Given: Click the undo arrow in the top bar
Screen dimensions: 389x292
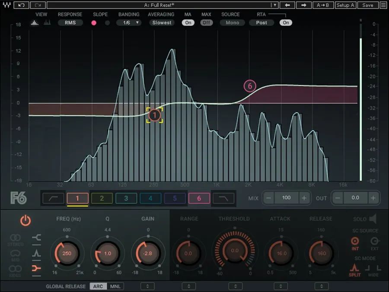Looking at the screenshot, I should [x=22, y=5].
